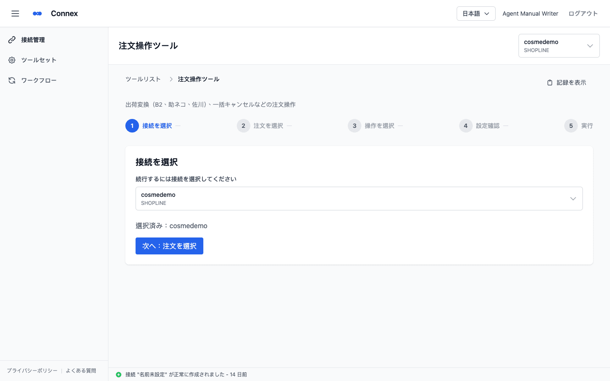Click the 接続を選択 card heading
Screen dimensions: 610x381
pos(157,162)
